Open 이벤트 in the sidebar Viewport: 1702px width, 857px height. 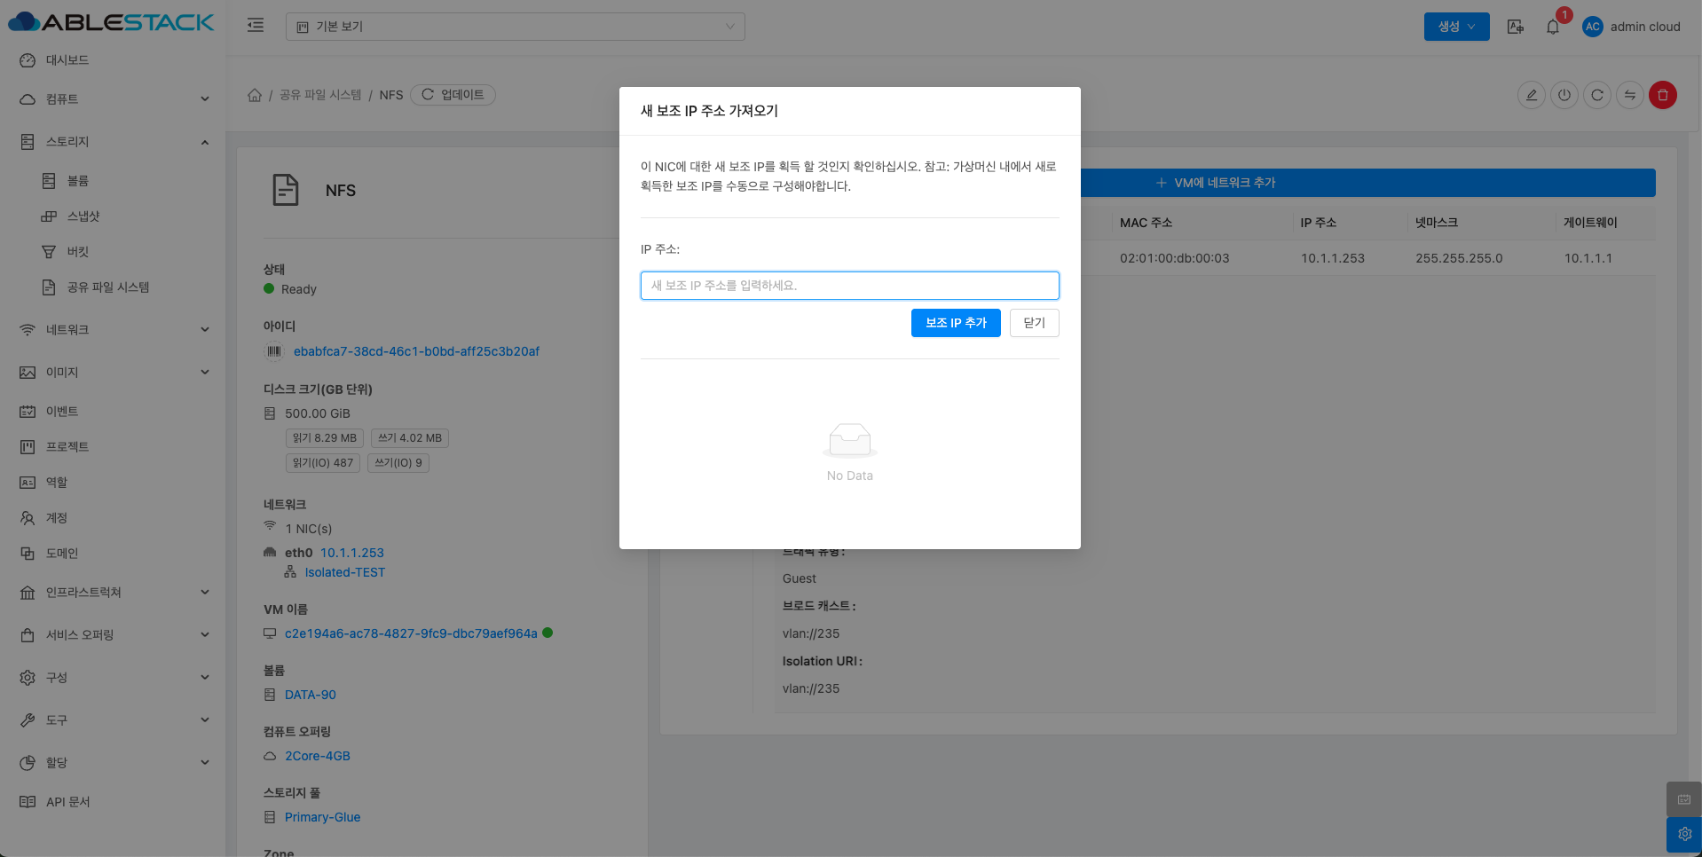pos(62,412)
